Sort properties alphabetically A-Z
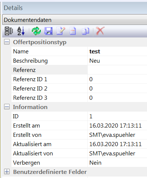This screenshot has height=178, width=147. tap(21, 31)
